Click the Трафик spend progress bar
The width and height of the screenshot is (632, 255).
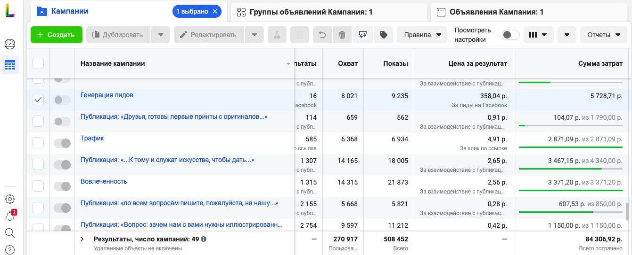(x=570, y=147)
